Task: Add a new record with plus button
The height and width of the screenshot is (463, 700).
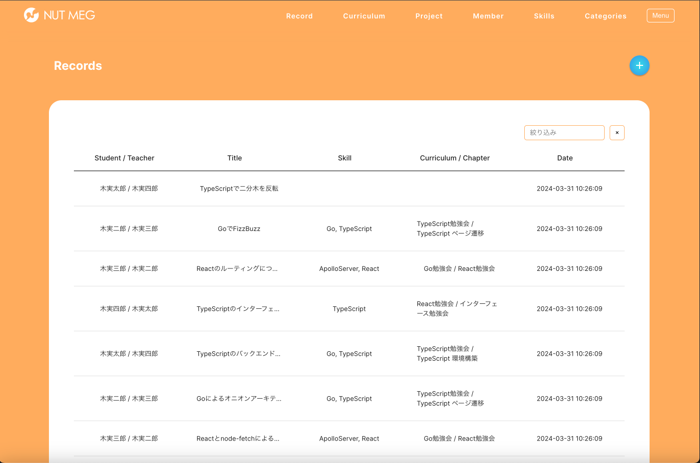Action: 639,66
